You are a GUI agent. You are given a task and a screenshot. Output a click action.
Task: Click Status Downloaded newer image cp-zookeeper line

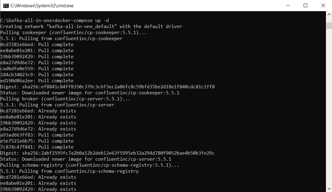click(90, 93)
